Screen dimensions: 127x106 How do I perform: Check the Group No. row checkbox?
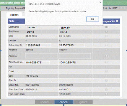tap(106, 85)
